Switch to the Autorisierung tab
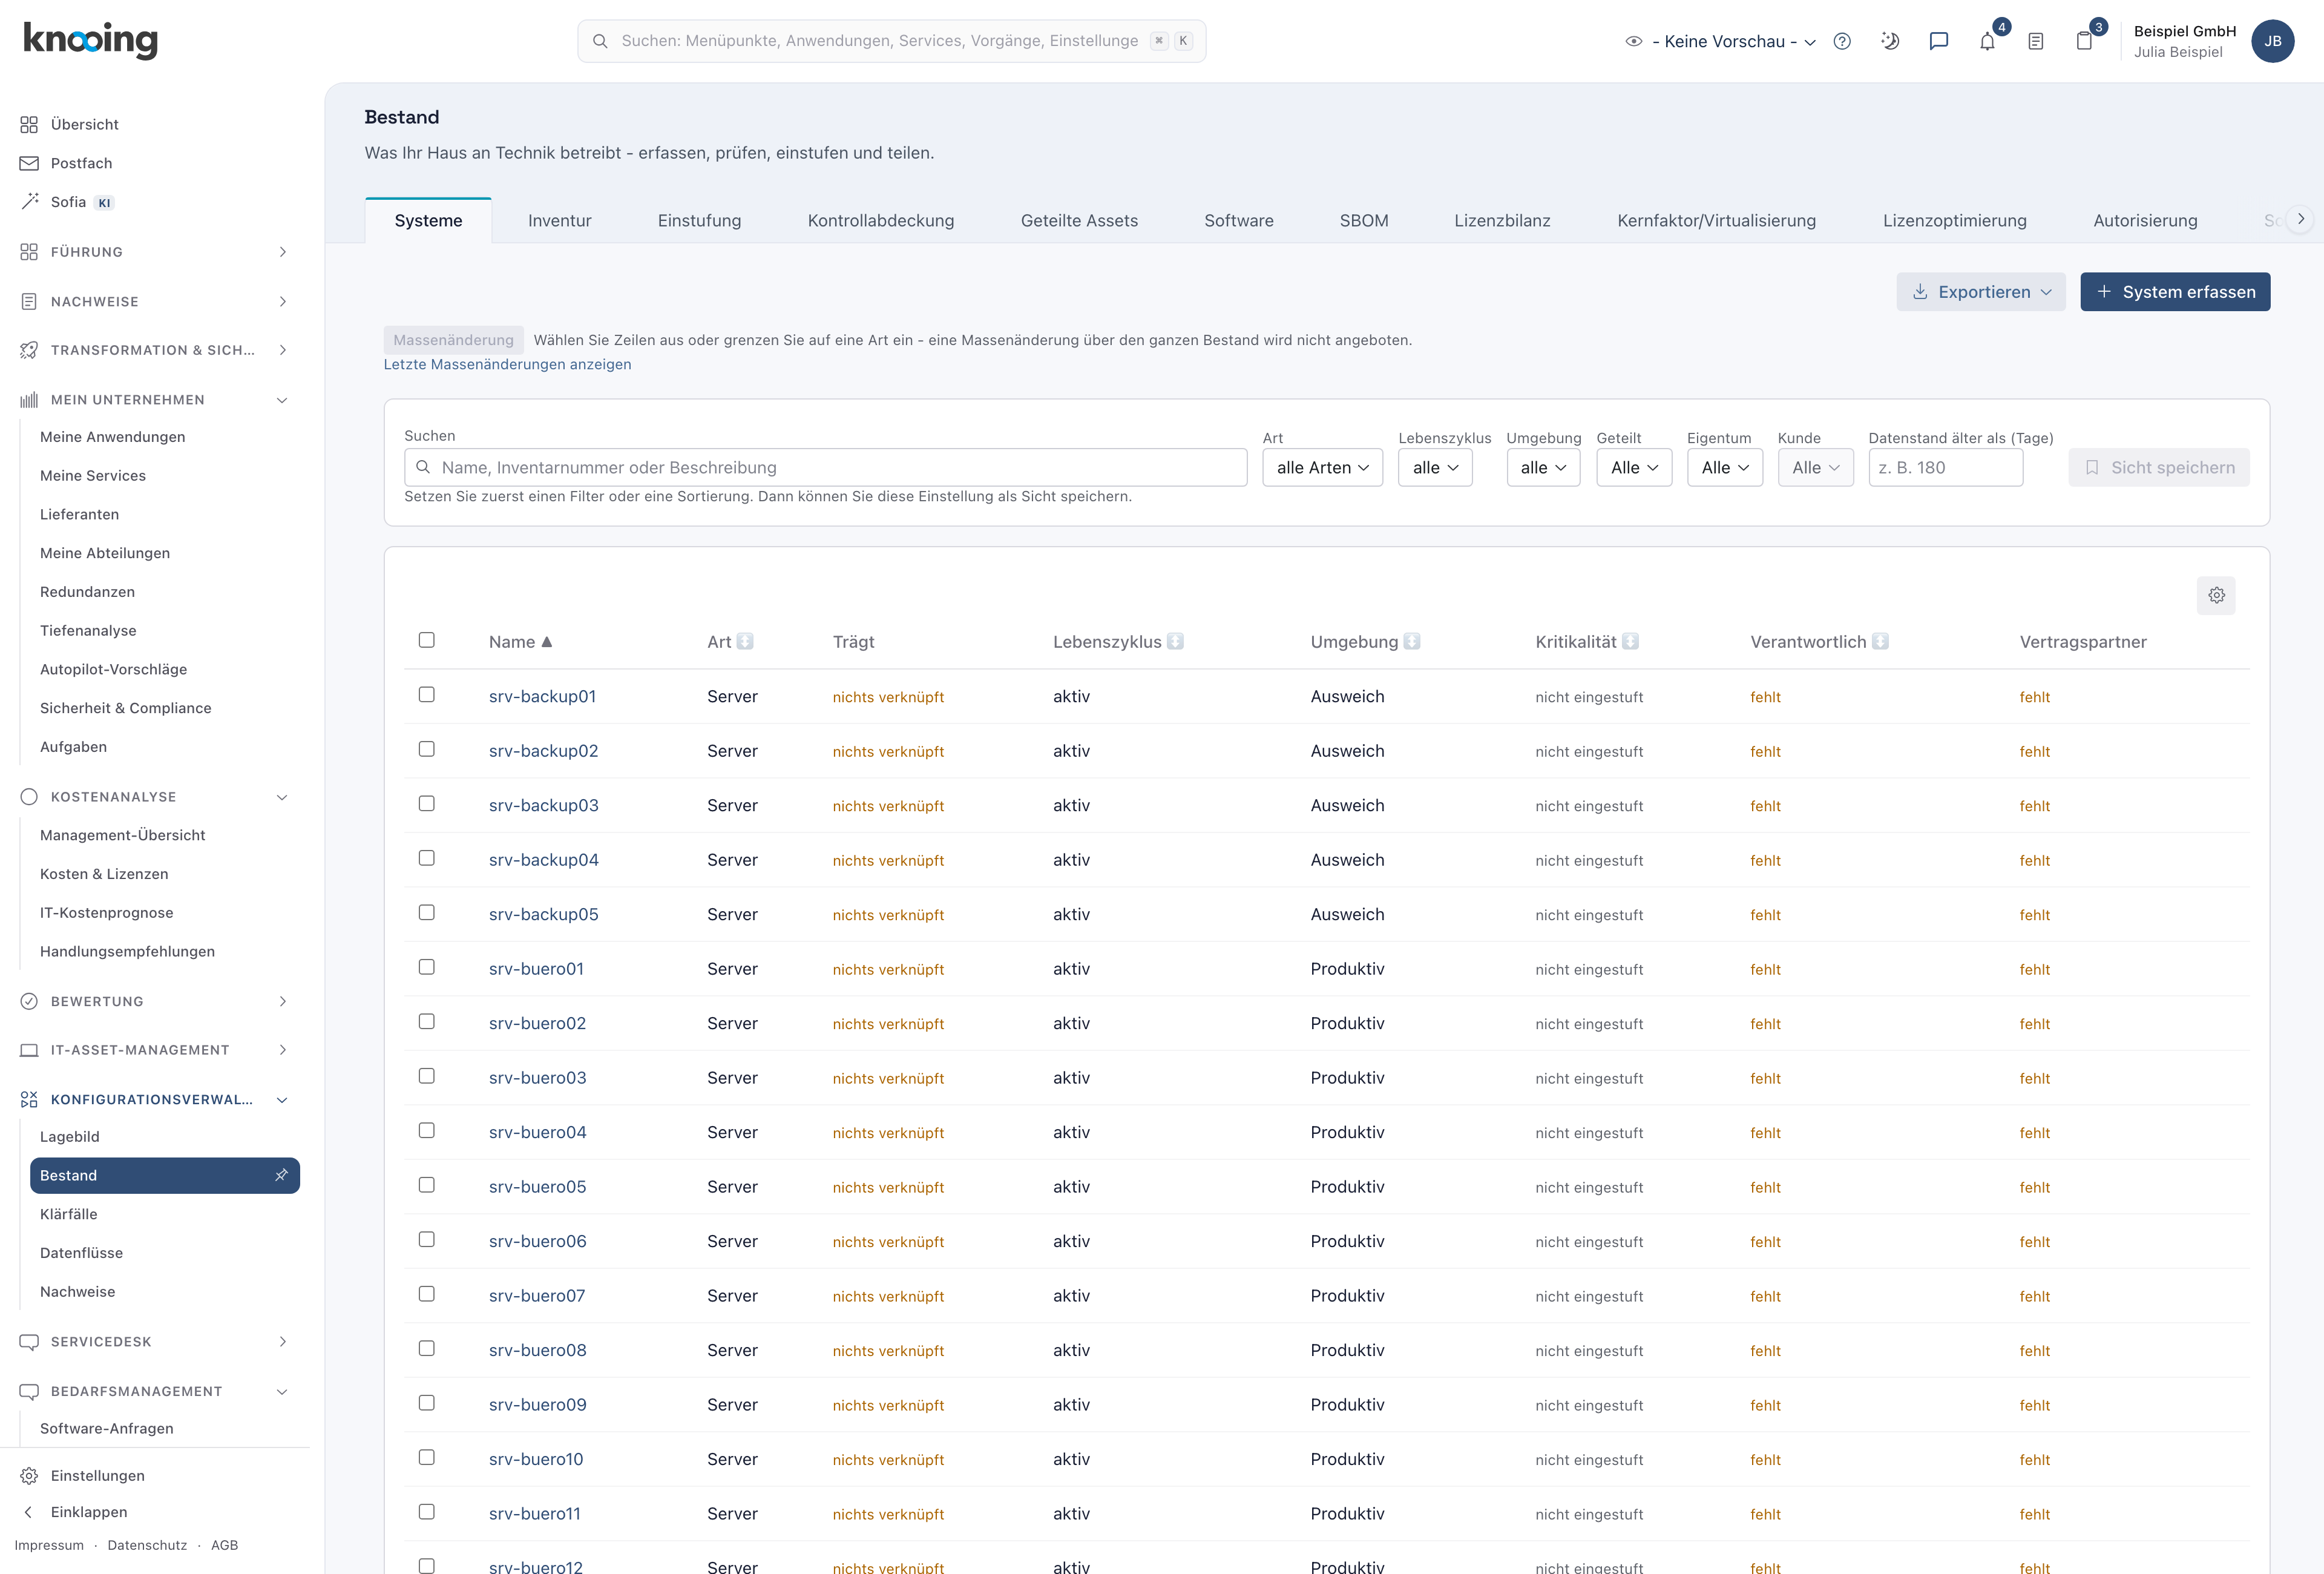The width and height of the screenshot is (2324, 1574). 2145,220
